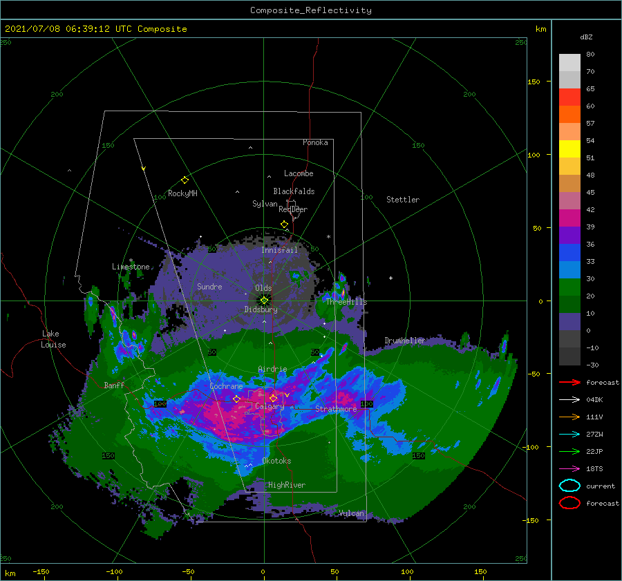The image size is (622, 581).
Task: Click the cyan 27ZW arrow legend icon
Action: pyautogui.click(x=569, y=435)
